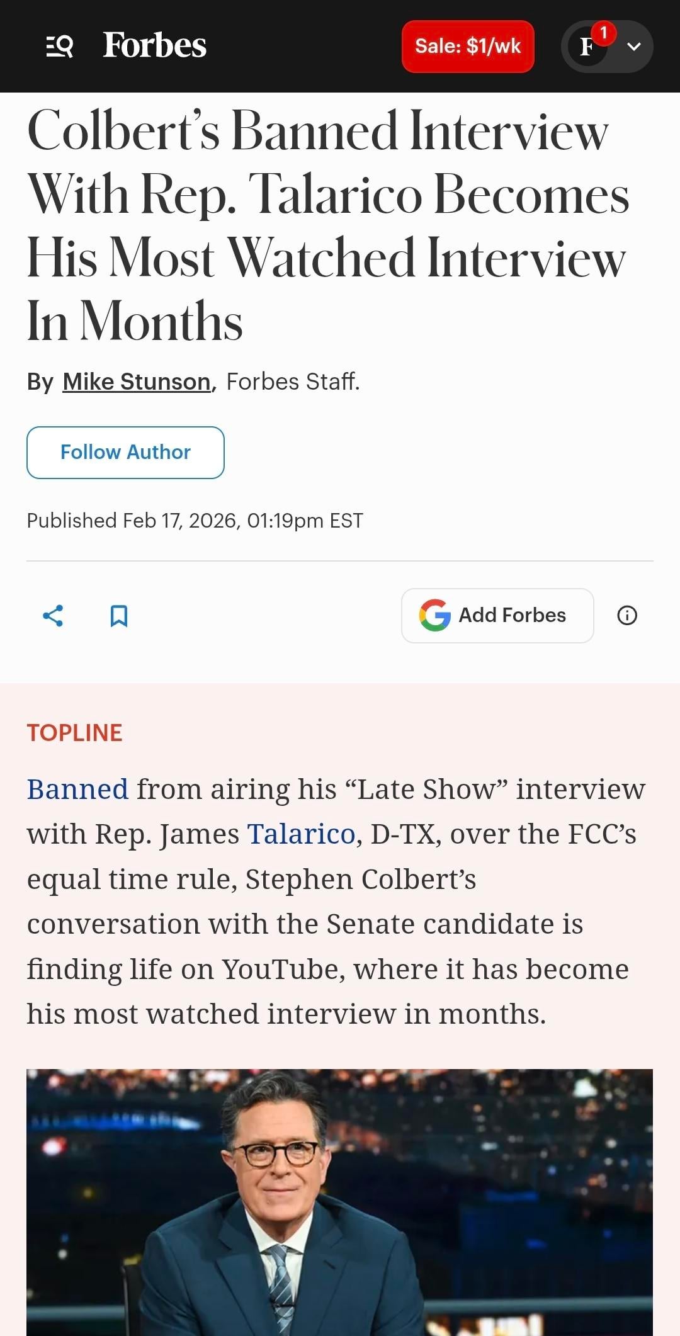Tap the profile avatar icon
This screenshot has width=680, height=1336.
pos(587,47)
